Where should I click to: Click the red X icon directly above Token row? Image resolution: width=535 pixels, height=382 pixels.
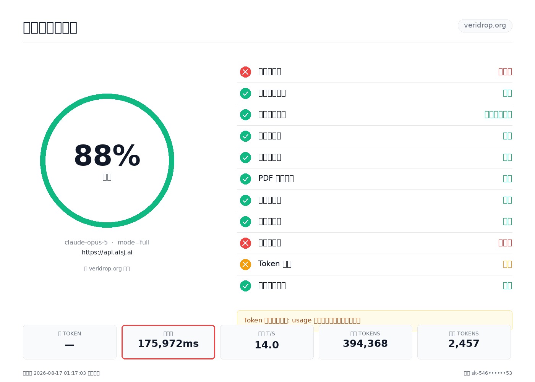pos(245,243)
